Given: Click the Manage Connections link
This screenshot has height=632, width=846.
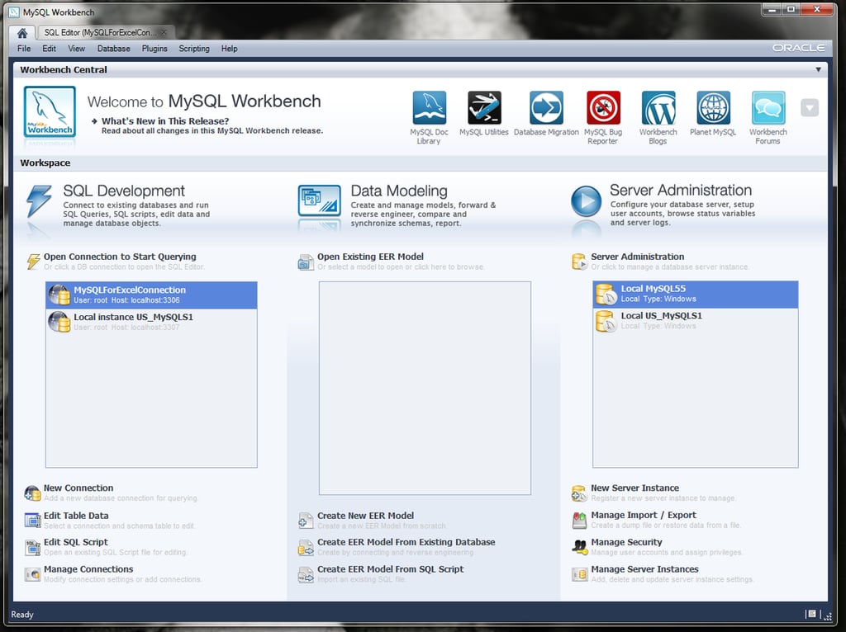Looking at the screenshot, I should tap(88, 569).
